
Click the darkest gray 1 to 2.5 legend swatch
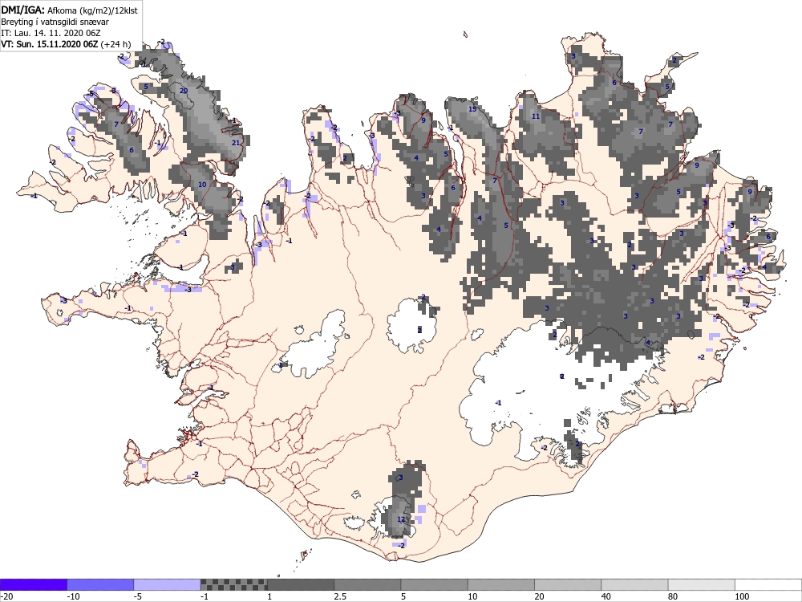(301, 584)
